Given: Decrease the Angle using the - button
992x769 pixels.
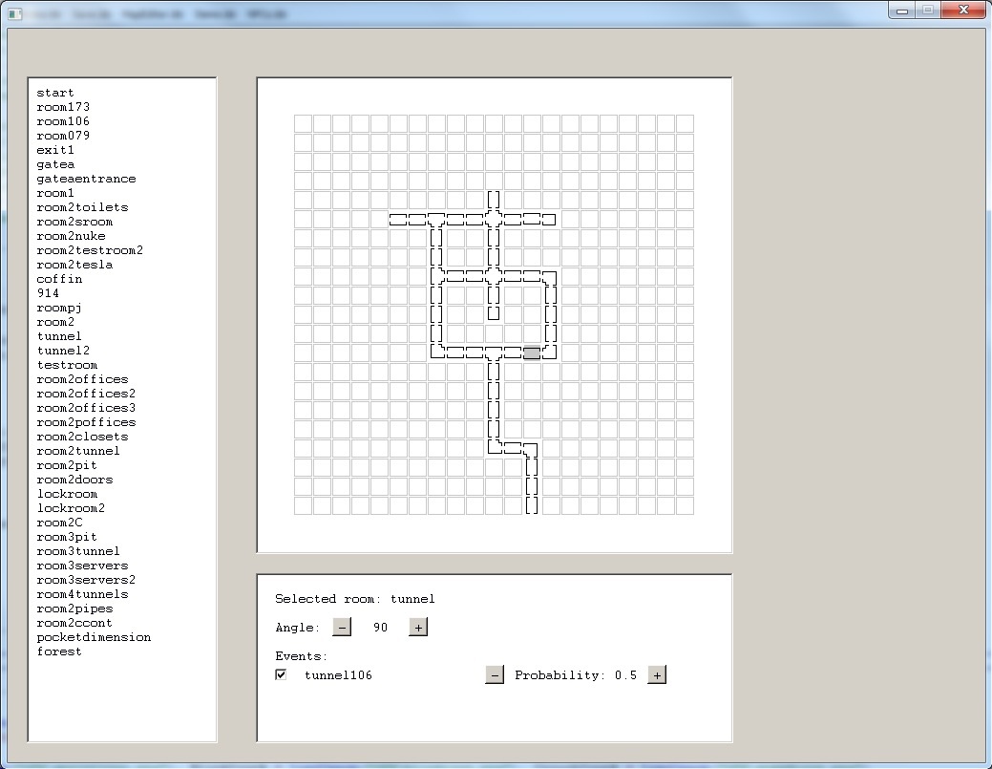Looking at the screenshot, I should 342,627.
